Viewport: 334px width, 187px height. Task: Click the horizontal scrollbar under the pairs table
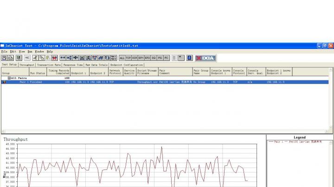165,132
